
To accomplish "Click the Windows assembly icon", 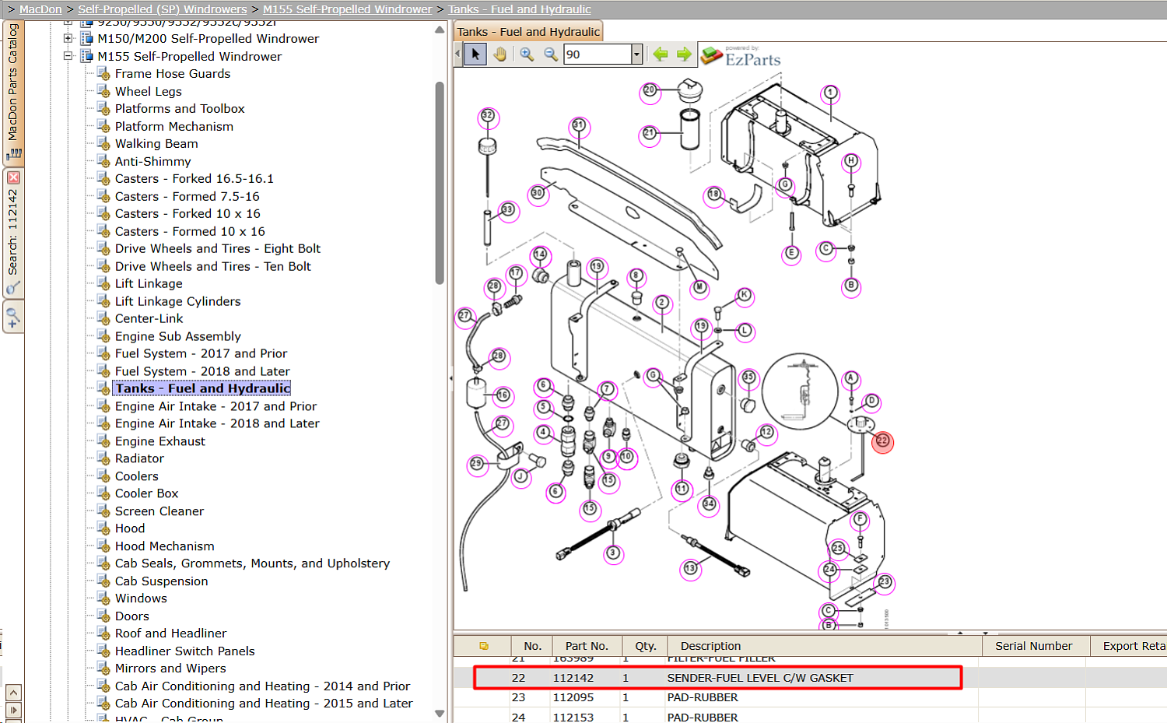I will click(x=103, y=598).
